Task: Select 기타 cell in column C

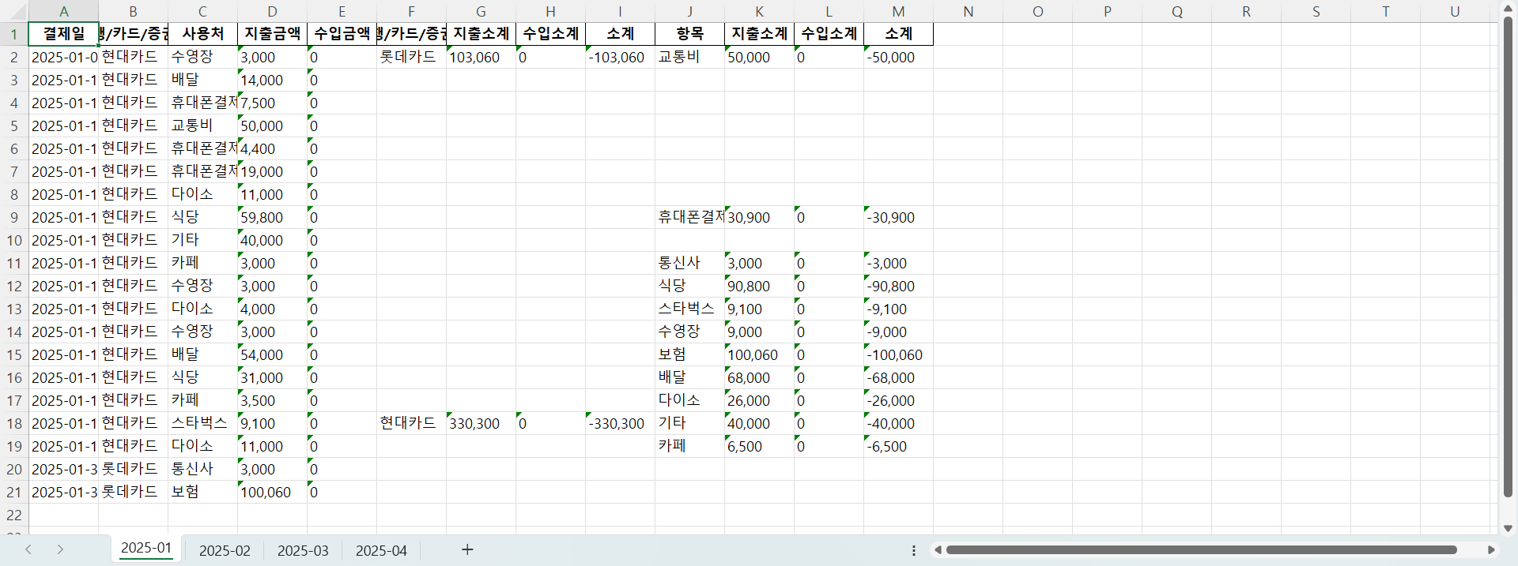Action: 202,240
